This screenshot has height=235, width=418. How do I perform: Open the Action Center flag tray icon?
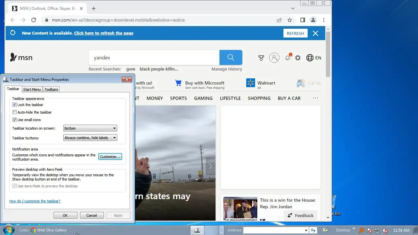tap(369, 230)
